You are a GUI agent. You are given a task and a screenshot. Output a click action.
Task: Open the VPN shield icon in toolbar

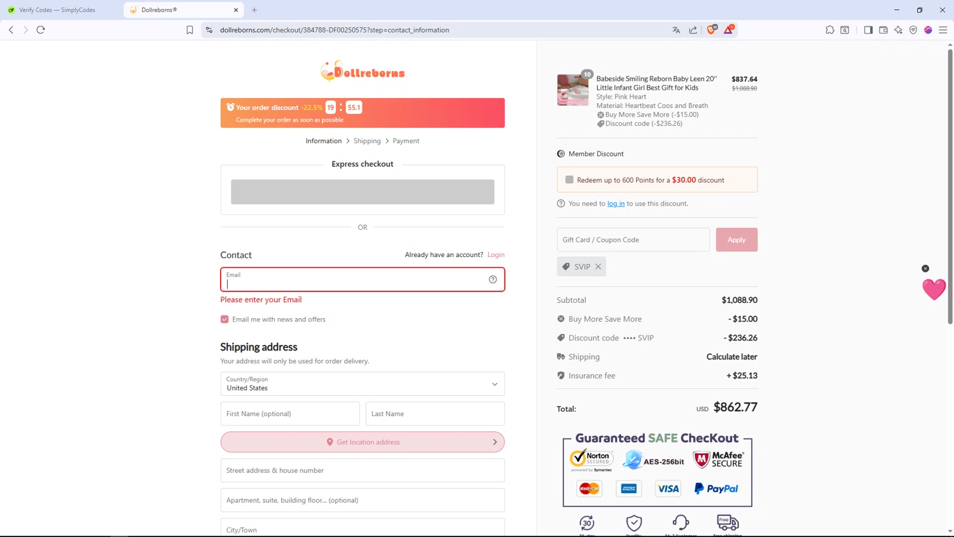(913, 30)
